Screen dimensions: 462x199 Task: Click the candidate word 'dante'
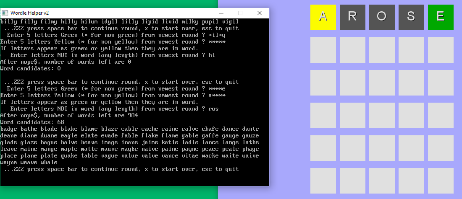[x=250, y=129]
